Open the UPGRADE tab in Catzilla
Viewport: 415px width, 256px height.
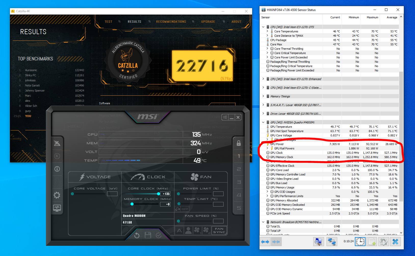(x=208, y=22)
